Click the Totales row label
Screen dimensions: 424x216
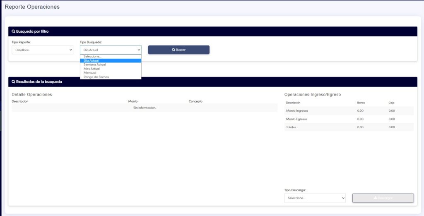pos(291,127)
